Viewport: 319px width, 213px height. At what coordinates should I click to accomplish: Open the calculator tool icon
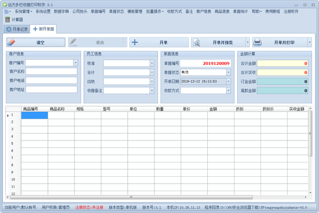[7, 20]
